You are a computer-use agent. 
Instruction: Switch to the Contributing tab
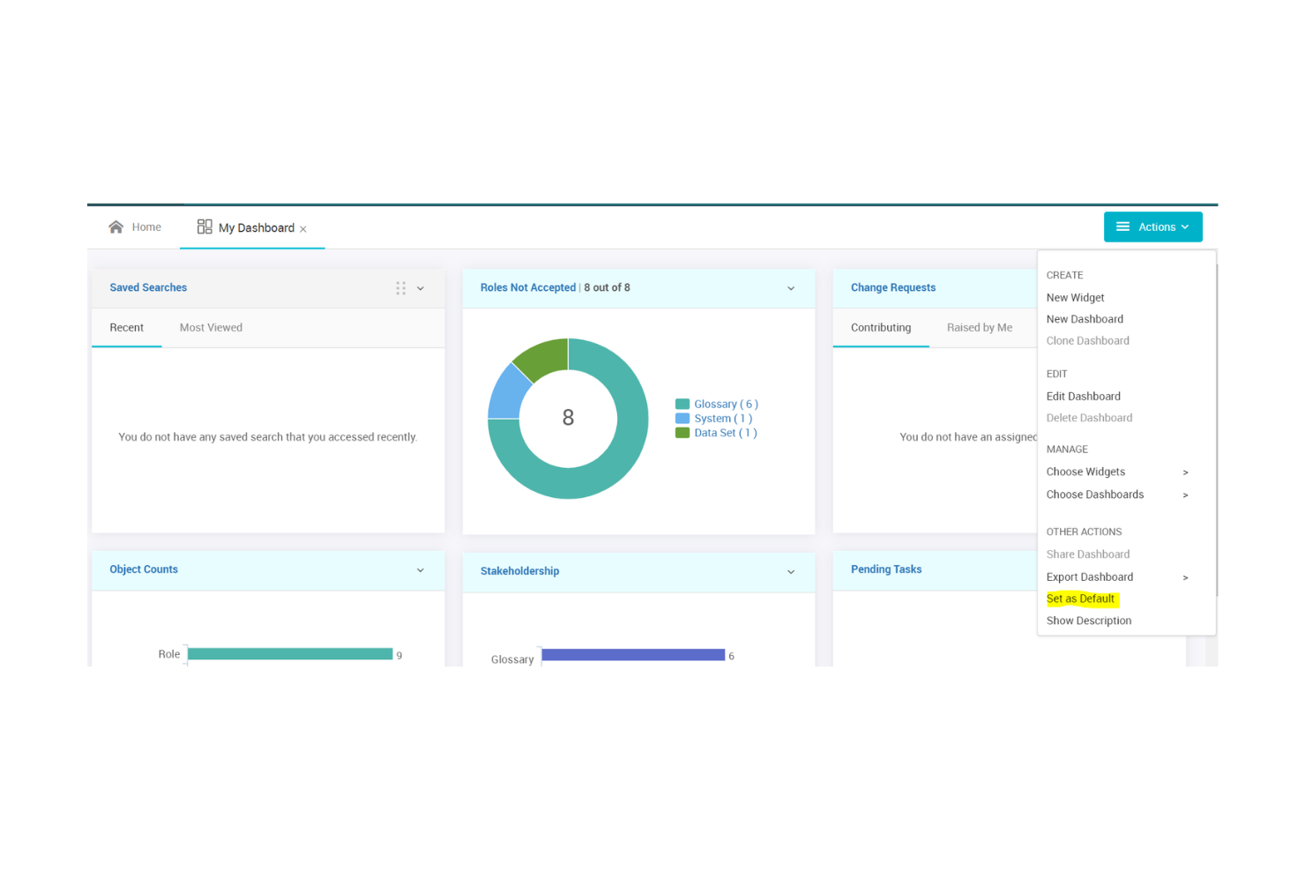pyautogui.click(x=881, y=327)
